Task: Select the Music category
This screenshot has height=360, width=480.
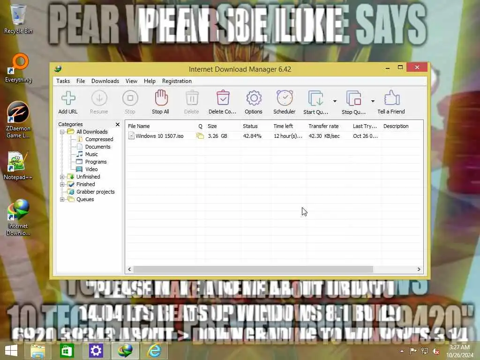Action: (91, 154)
